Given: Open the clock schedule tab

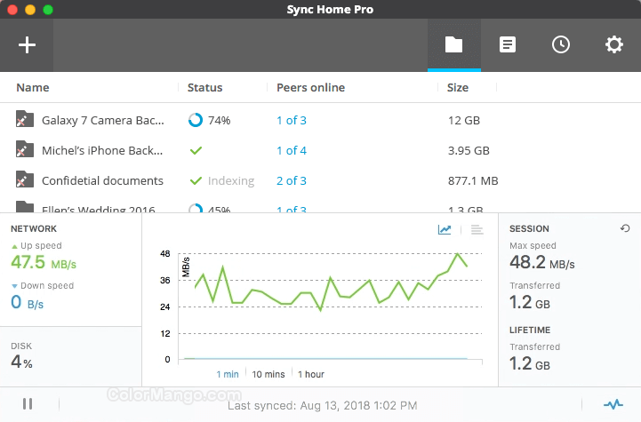Looking at the screenshot, I should (x=560, y=44).
